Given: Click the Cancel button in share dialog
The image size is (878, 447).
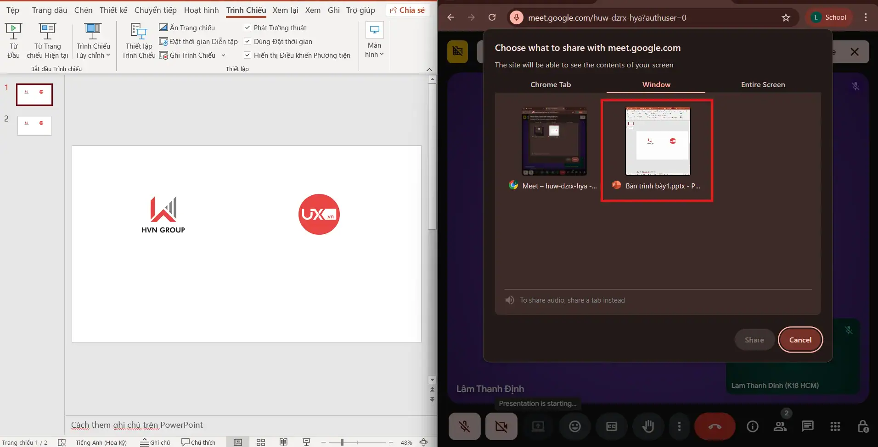Looking at the screenshot, I should (x=800, y=340).
